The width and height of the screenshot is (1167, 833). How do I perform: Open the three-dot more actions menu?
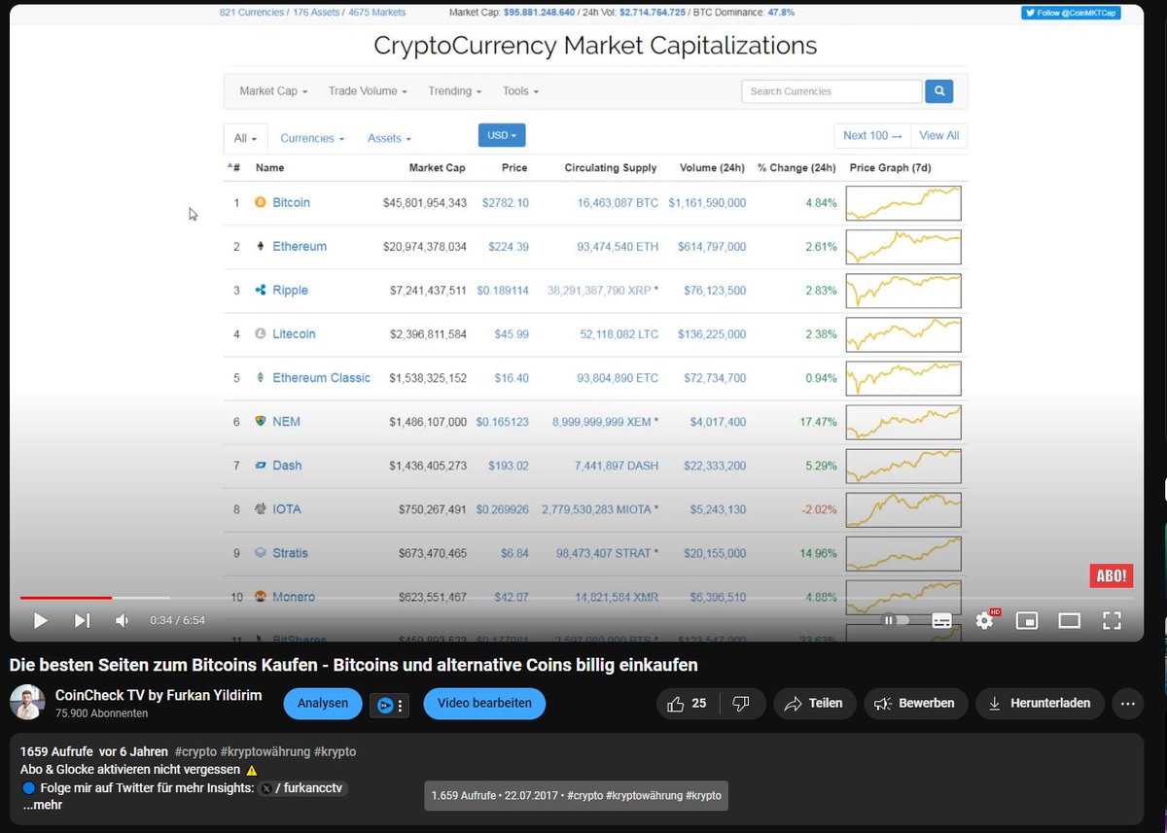tap(1128, 704)
